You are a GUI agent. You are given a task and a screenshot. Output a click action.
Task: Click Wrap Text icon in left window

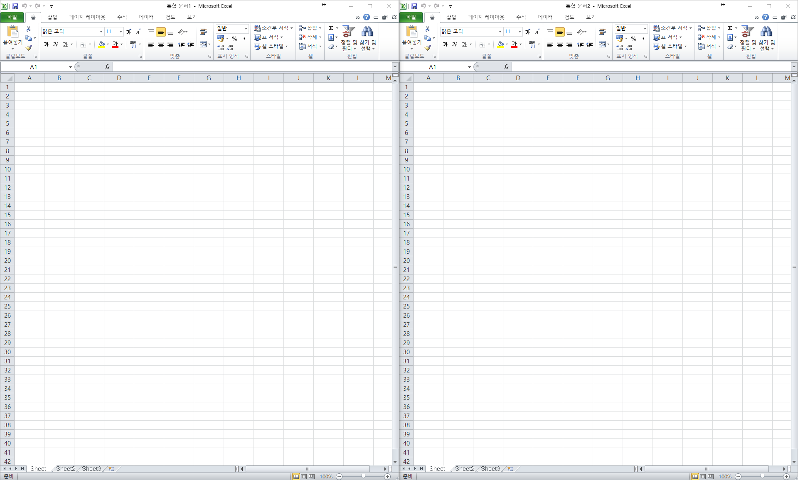pyautogui.click(x=203, y=32)
